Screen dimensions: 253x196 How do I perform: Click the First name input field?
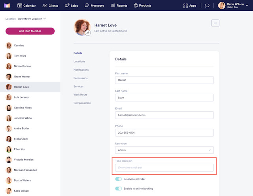click(x=164, y=80)
